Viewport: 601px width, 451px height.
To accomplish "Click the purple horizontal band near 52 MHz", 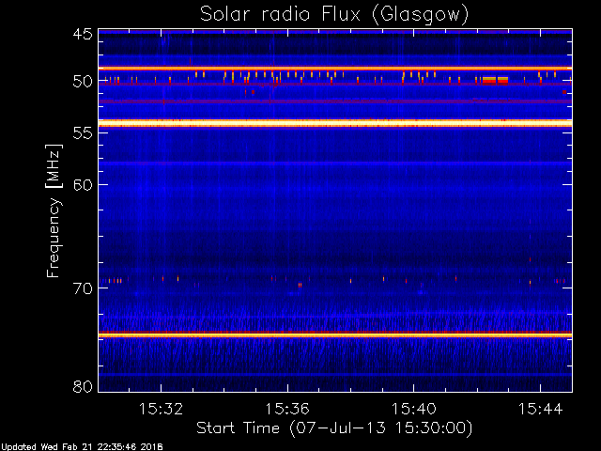I will (335, 101).
